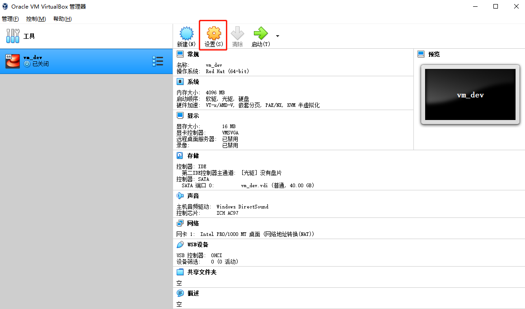Click the VirtualBox title bar app icon

coord(5,6)
